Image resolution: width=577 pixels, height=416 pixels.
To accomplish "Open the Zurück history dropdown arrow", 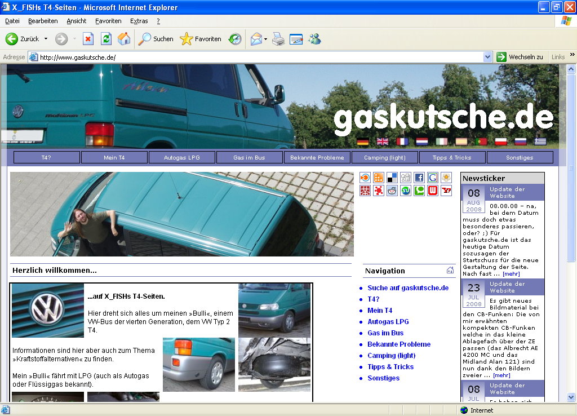I will coord(46,39).
